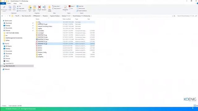The image size is (198, 111).
Task: Copy path of the selected file
Action: [20, 9]
